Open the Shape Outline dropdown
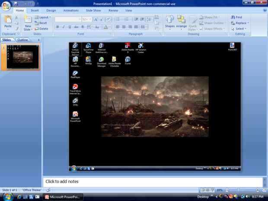The width and height of the screenshot is (268, 201). coord(212,23)
